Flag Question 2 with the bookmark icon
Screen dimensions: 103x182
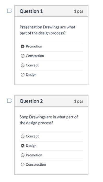pyautogui.click(x=10, y=101)
